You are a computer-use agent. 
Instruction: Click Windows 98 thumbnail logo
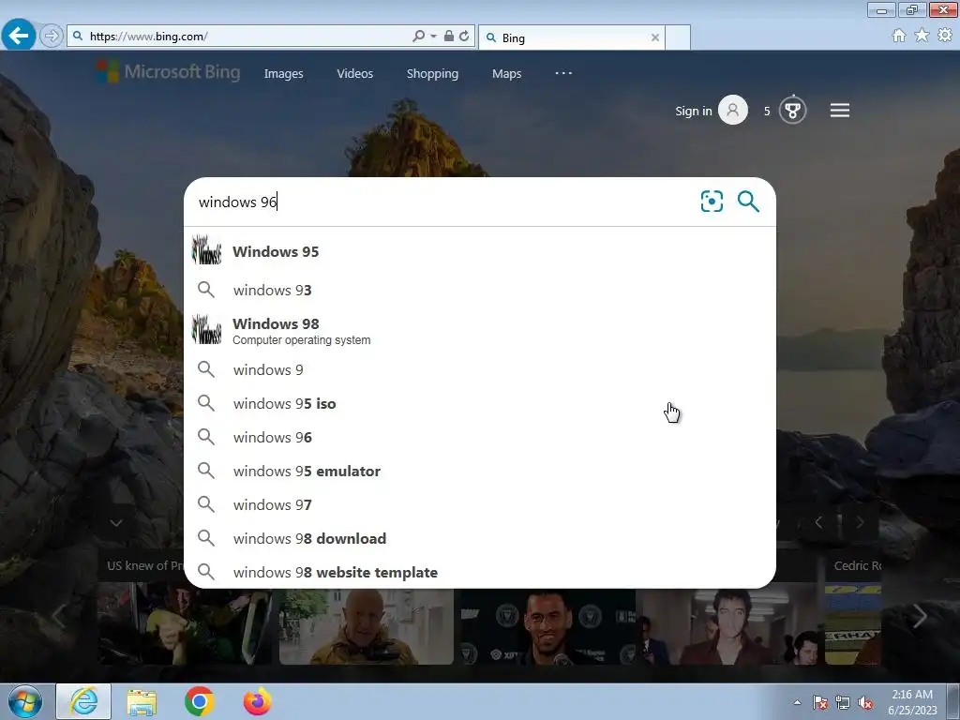(207, 330)
